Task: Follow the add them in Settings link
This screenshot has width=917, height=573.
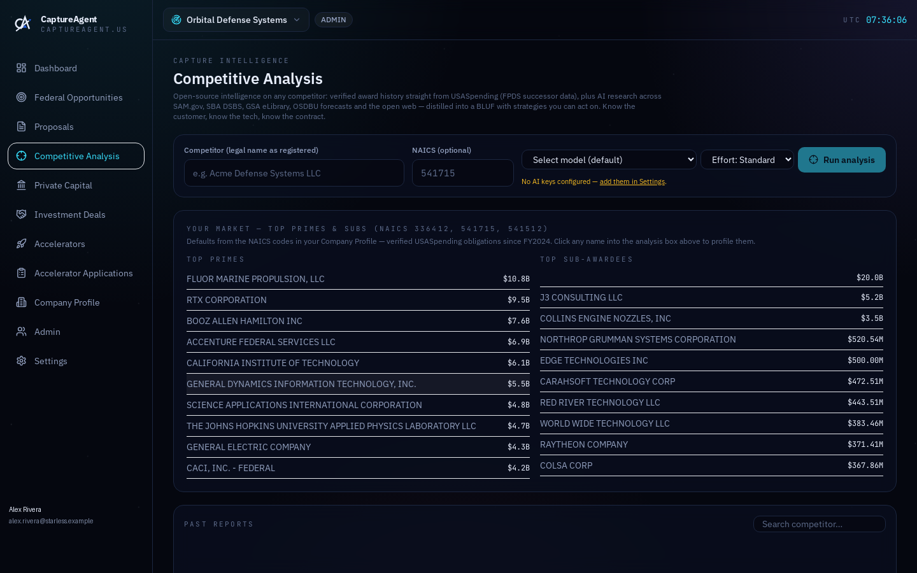Action: tap(632, 181)
